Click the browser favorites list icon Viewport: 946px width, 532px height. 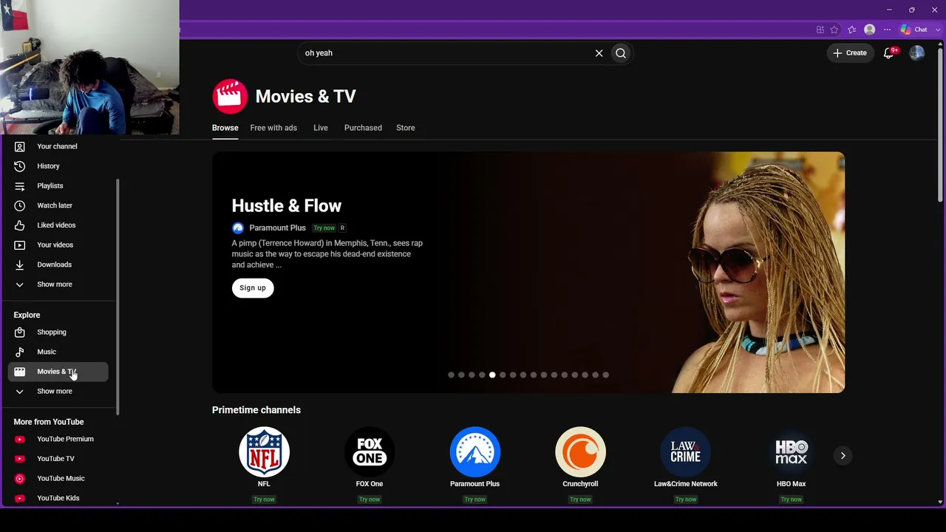click(852, 30)
